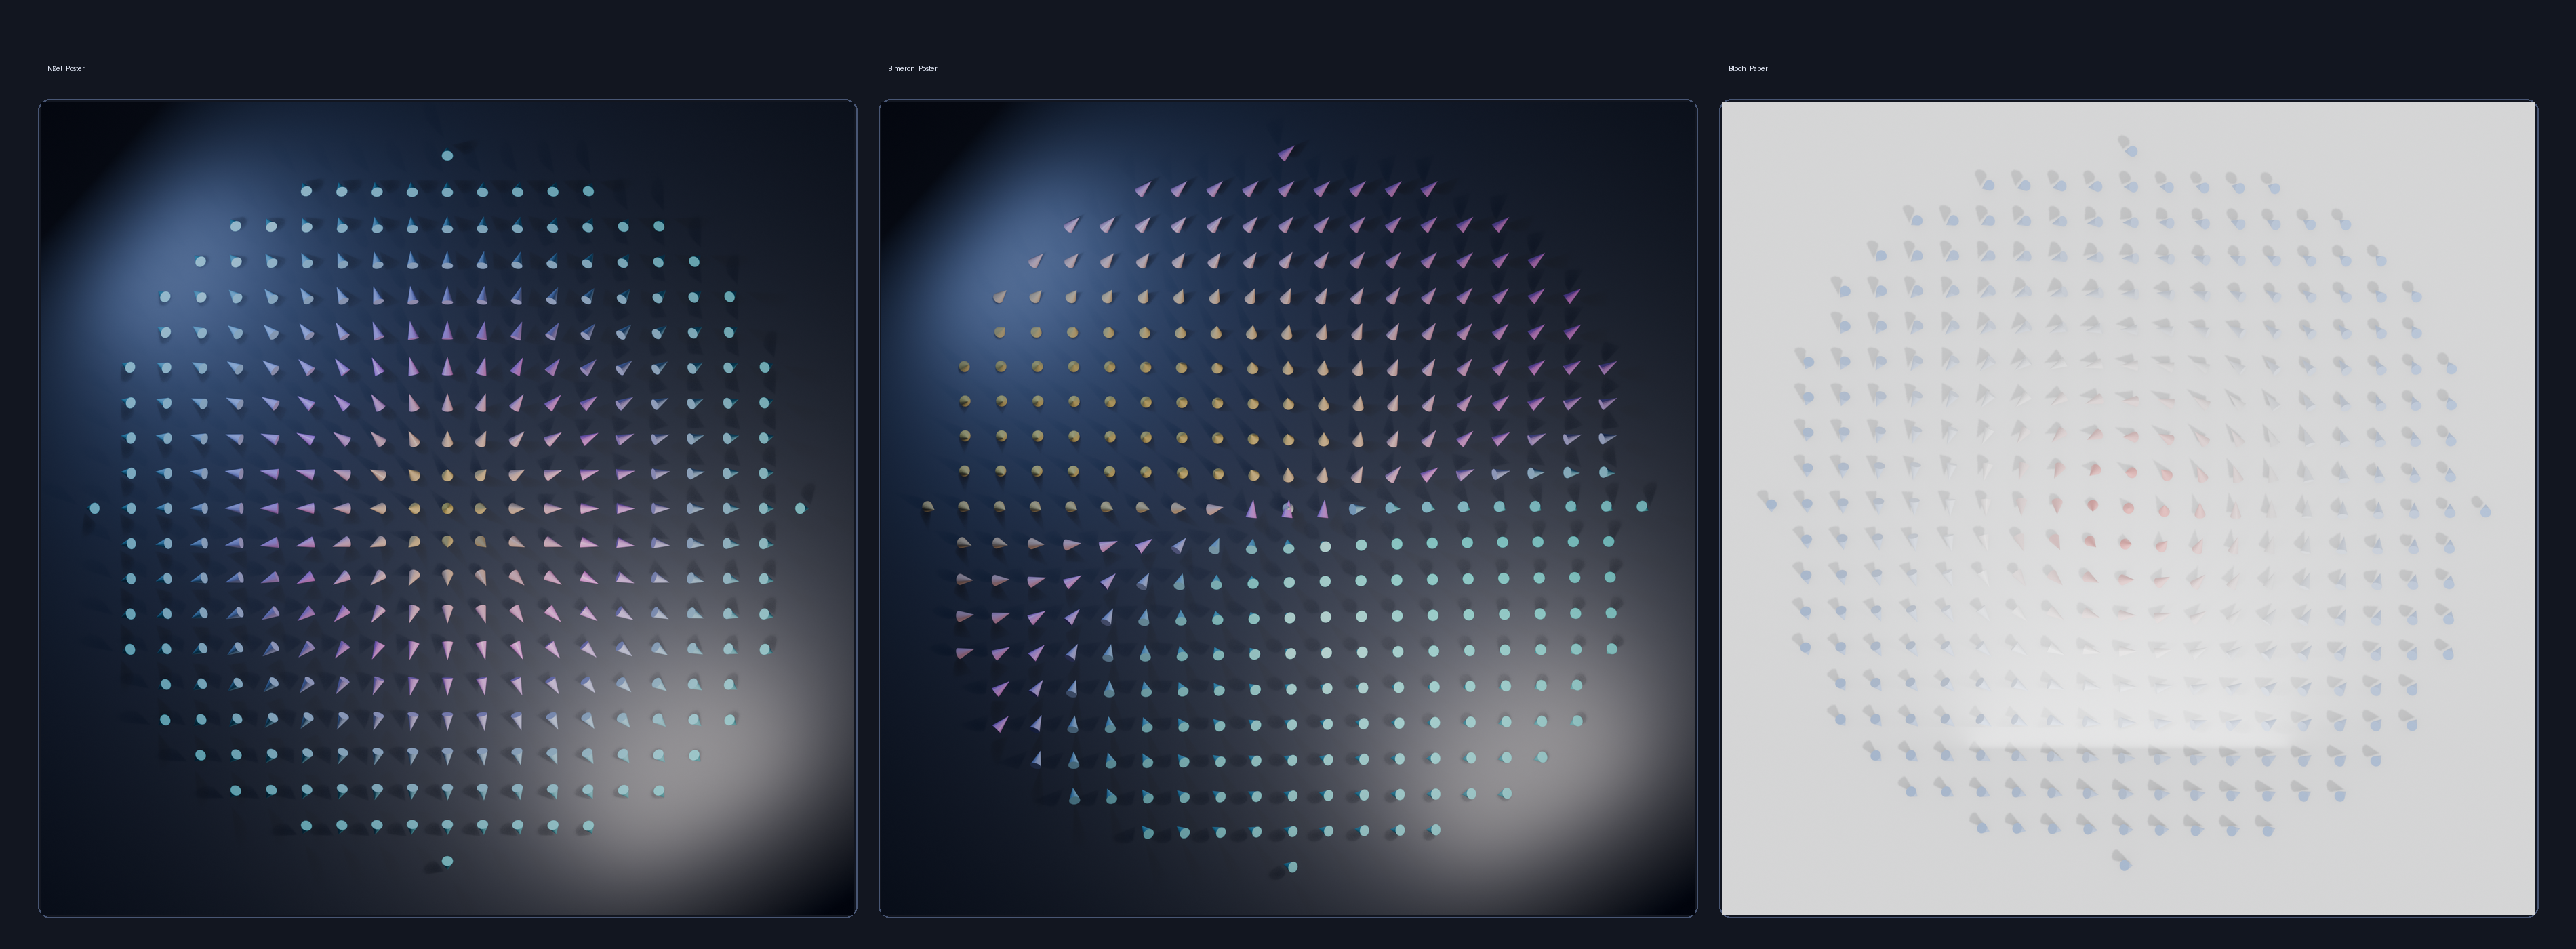Click the Néel · Poster label

[66, 69]
